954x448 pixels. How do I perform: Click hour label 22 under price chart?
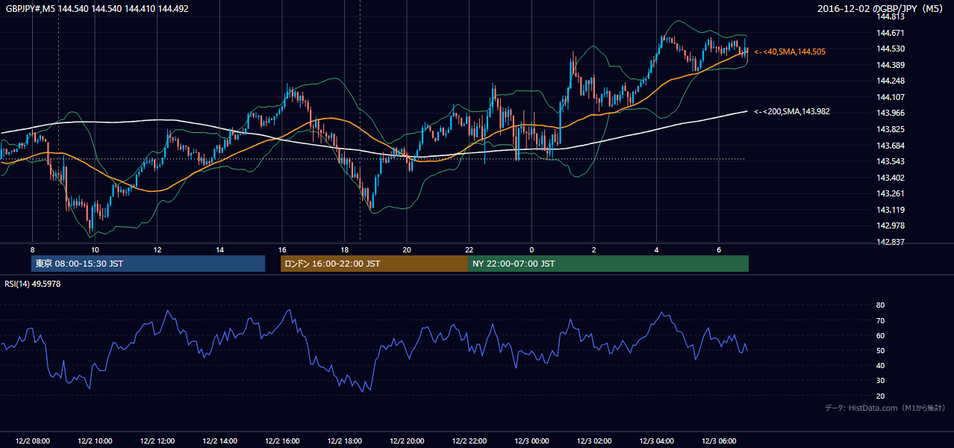[469, 249]
